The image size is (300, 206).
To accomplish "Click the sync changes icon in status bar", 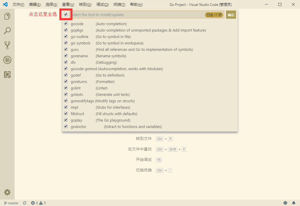I will (25, 203).
